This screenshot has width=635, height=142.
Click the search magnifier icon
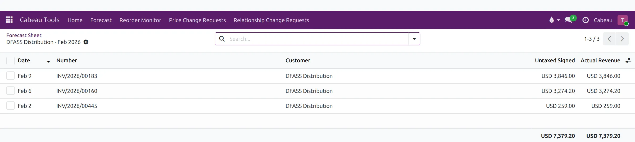222,39
